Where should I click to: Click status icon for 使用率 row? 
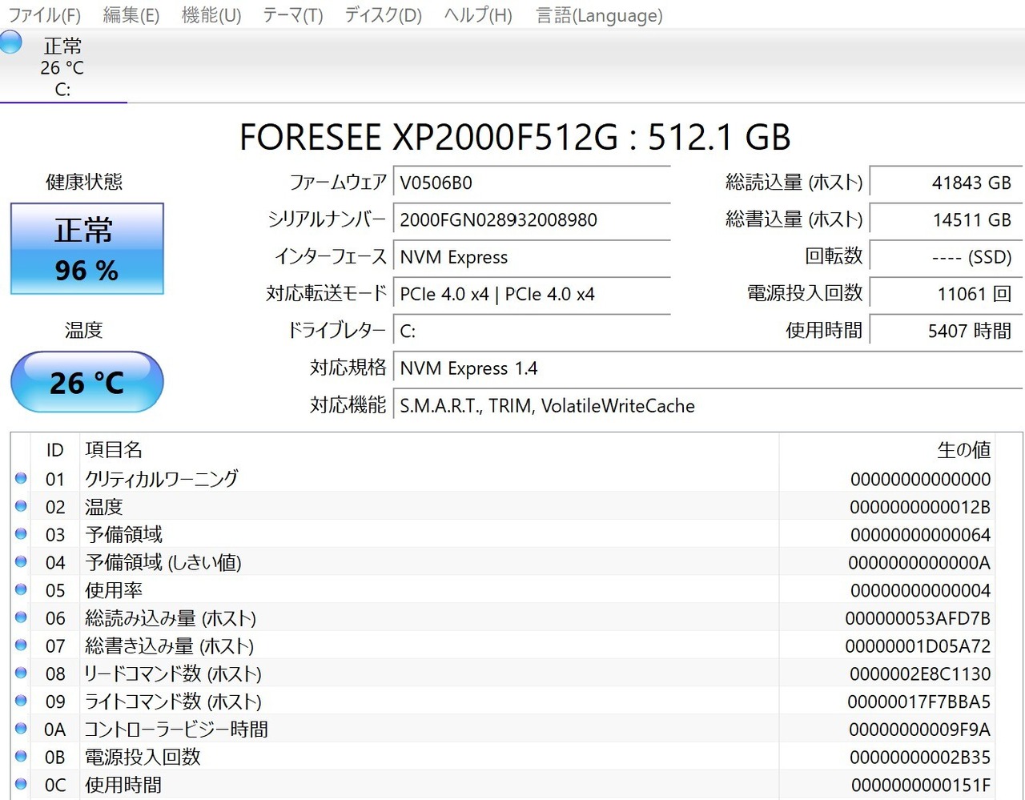point(21,590)
